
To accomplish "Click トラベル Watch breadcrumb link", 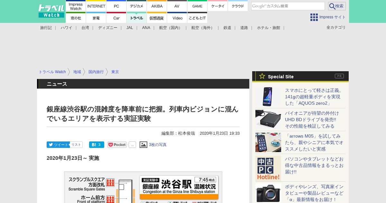I will 52,72.
